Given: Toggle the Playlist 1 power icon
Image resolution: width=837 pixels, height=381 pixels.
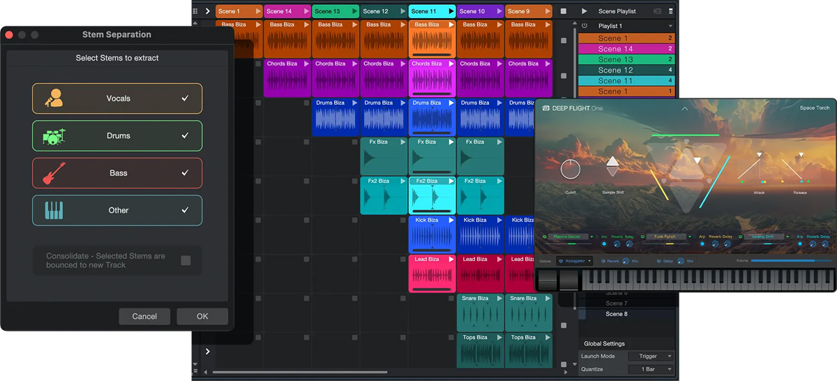Looking at the screenshot, I should pyautogui.click(x=585, y=26).
